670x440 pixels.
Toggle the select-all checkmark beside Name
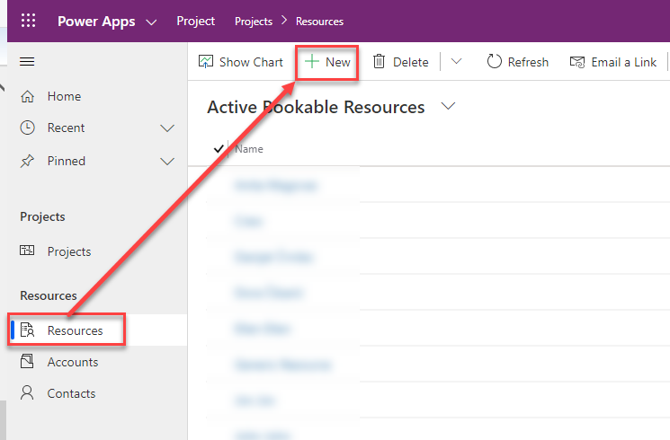(219, 149)
